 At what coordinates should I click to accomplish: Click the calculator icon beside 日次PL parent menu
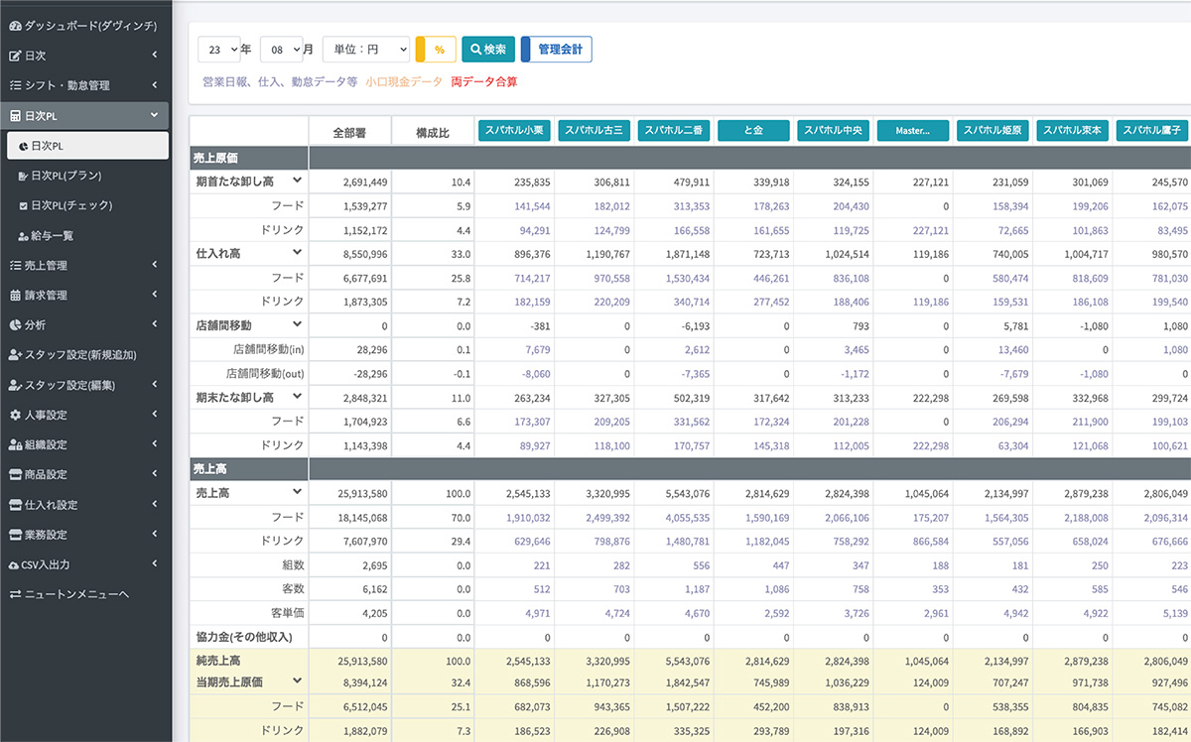15,116
